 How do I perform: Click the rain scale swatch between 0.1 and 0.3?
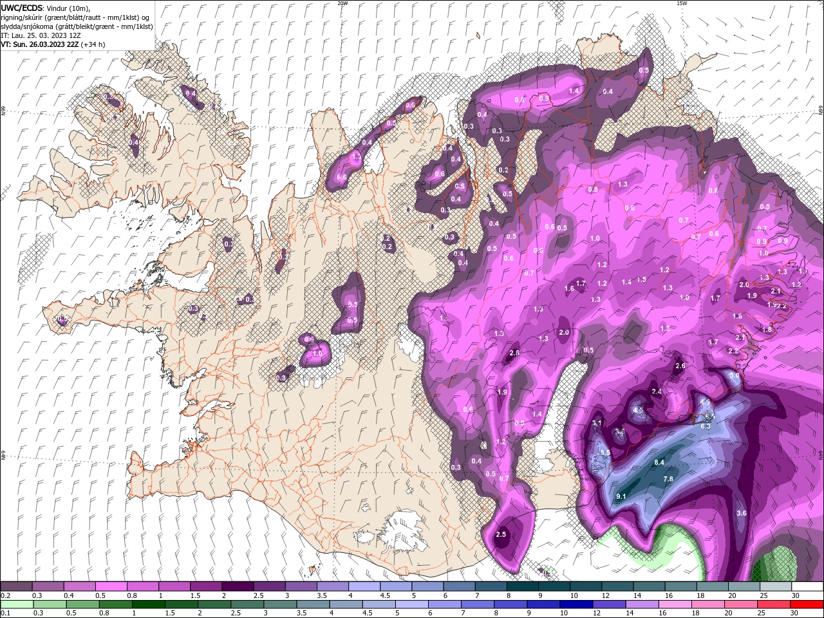(17, 604)
